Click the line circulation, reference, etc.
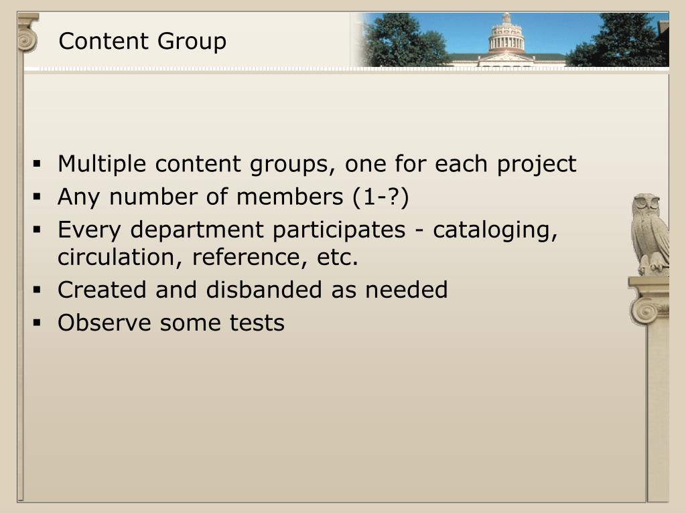 point(208,257)
